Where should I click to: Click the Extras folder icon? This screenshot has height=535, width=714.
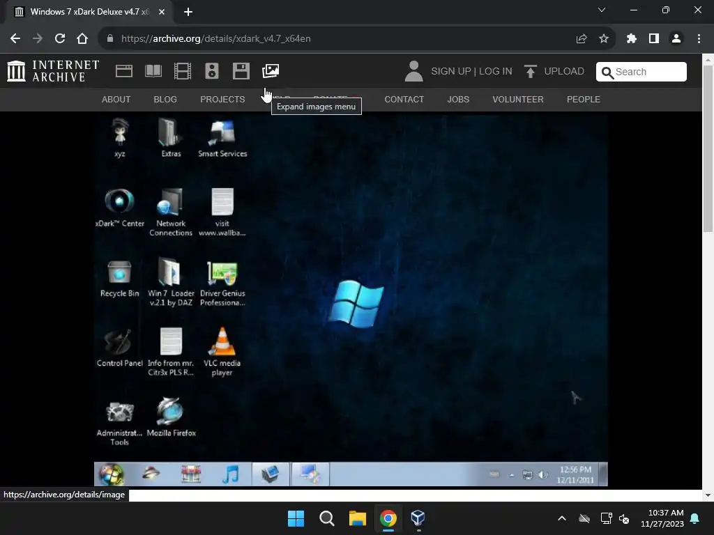point(171,137)
